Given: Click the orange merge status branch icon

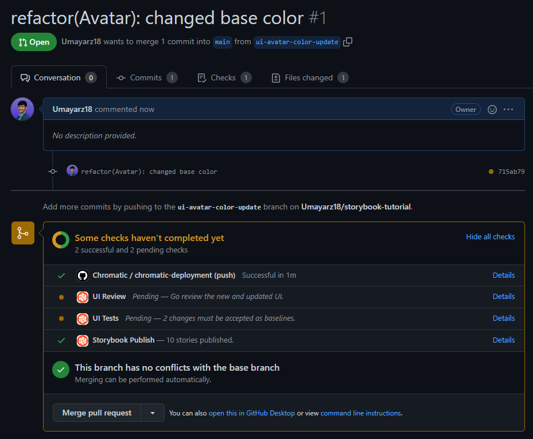Looking at the screenshot, I should [x=23, y=233].
